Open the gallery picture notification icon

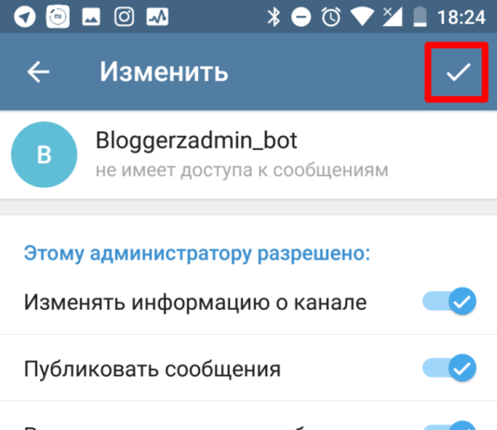[91, 17]
